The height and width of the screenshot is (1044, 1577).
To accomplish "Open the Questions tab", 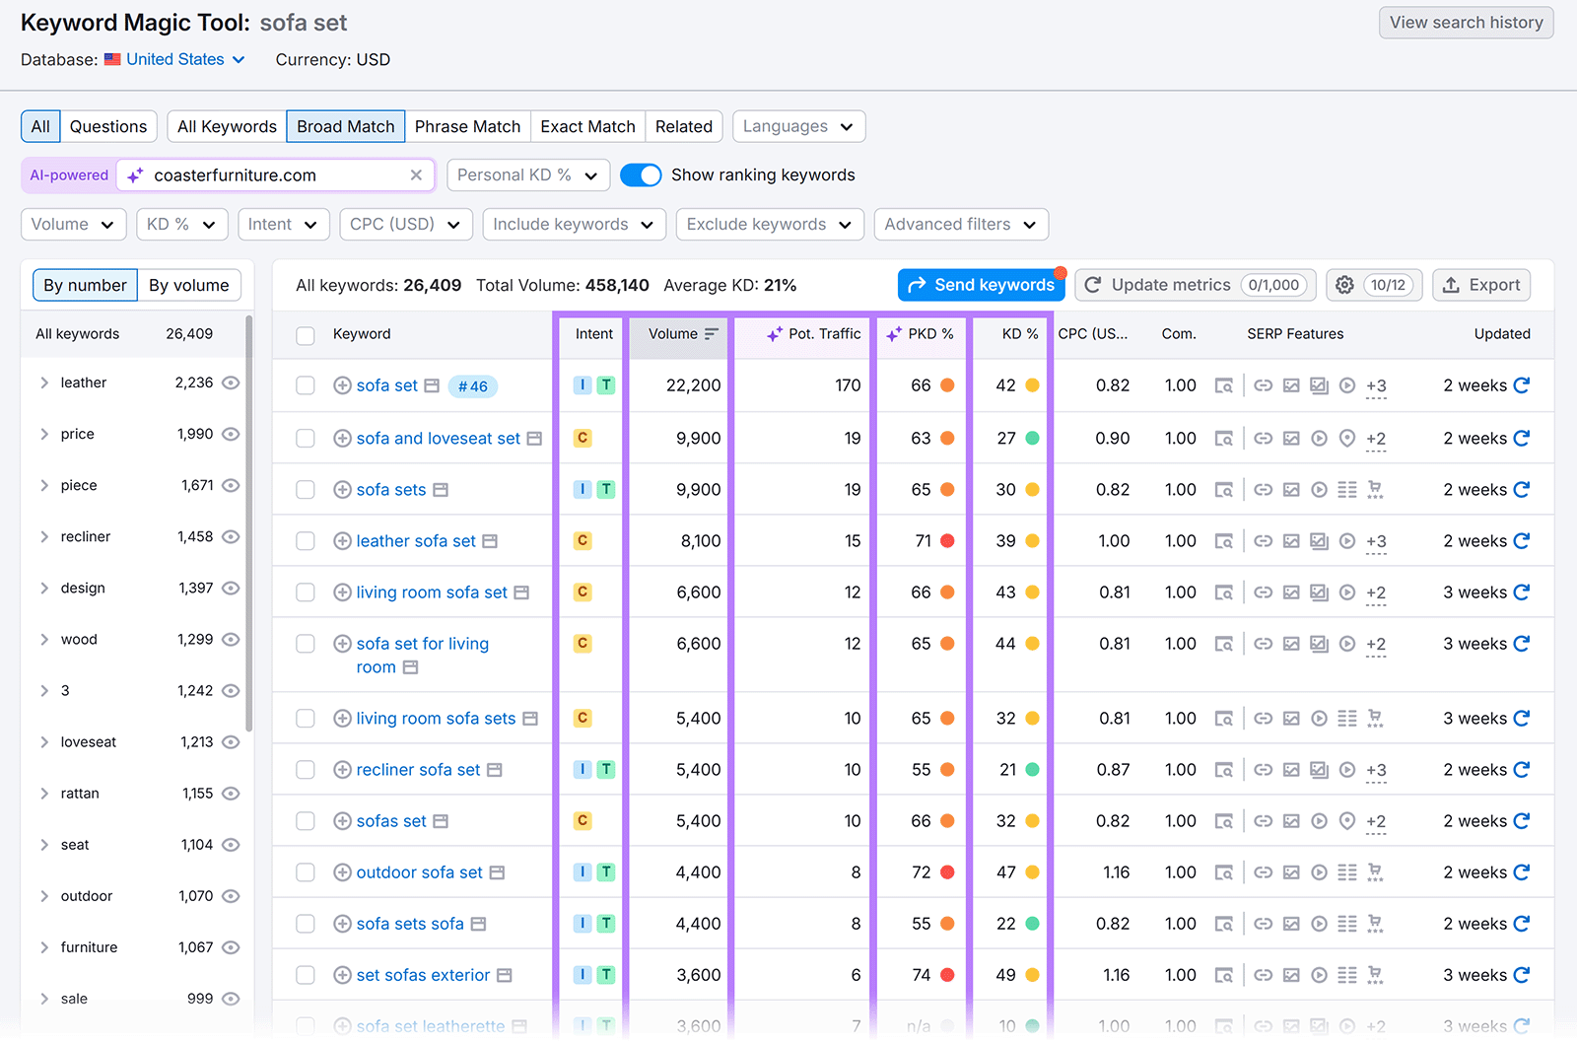I will pyautogui.click(x=108, y=126).
